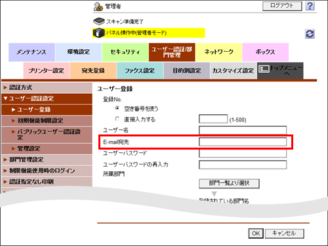Select the 直接入力する radio button
The width and height of the screenshot is (328, 246).
pos(117,119)
